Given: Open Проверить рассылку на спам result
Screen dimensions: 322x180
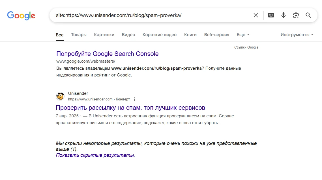Looking at the screenshot, I should pos(130,108).
